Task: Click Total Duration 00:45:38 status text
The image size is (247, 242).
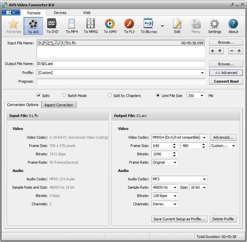Action: [216, 237]
